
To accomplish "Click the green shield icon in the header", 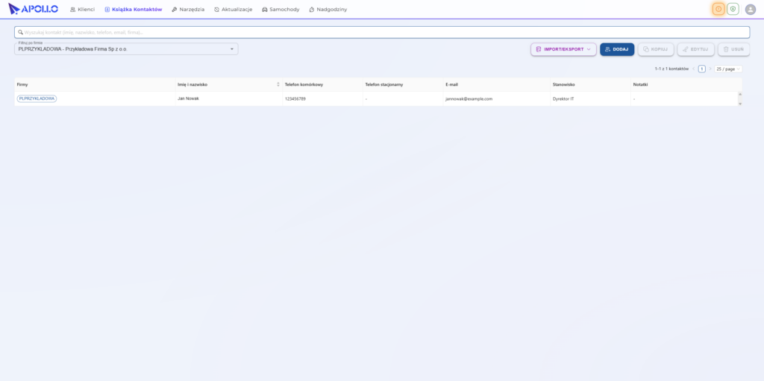I will pos(733,9).
